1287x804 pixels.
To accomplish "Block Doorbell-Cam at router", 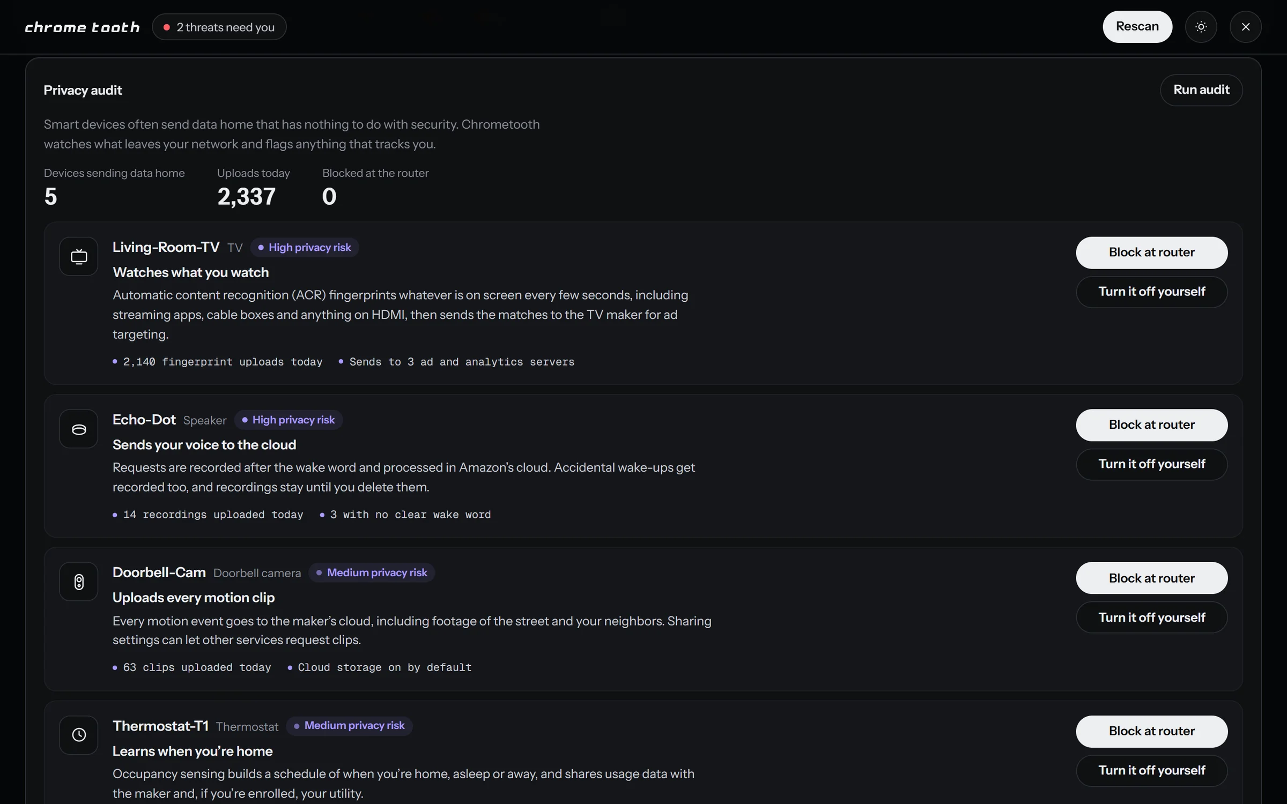I will (1152, 578).
